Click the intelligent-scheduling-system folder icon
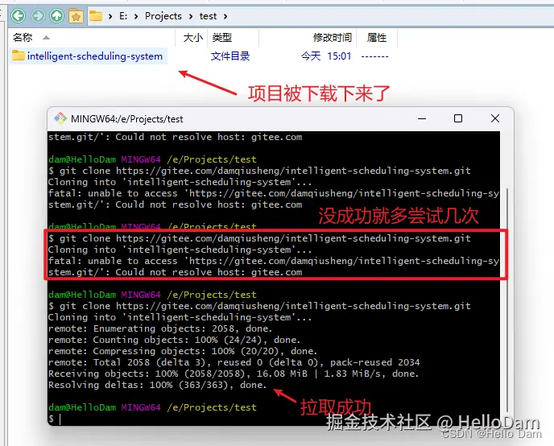This screenshot has height=446, width=554. pos(18,56)
